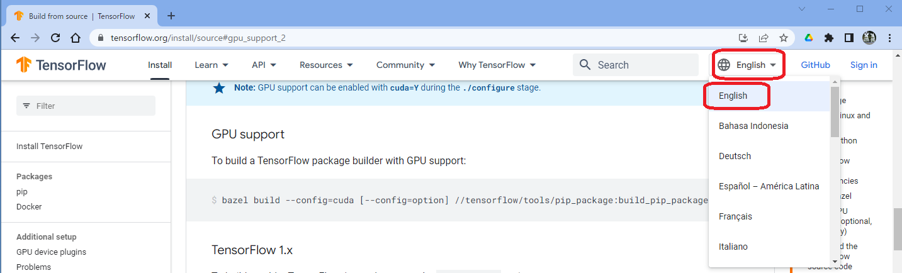
Task: Click the TensorFlow logo
Action: point(61,65)
